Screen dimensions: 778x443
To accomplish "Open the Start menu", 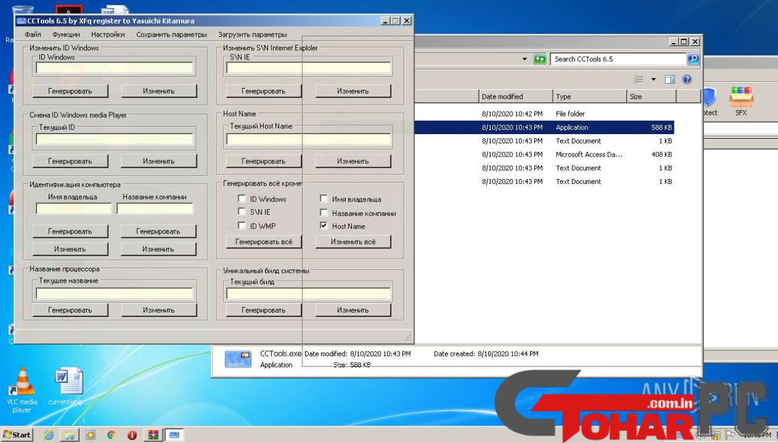I will (x=18, y=435).
